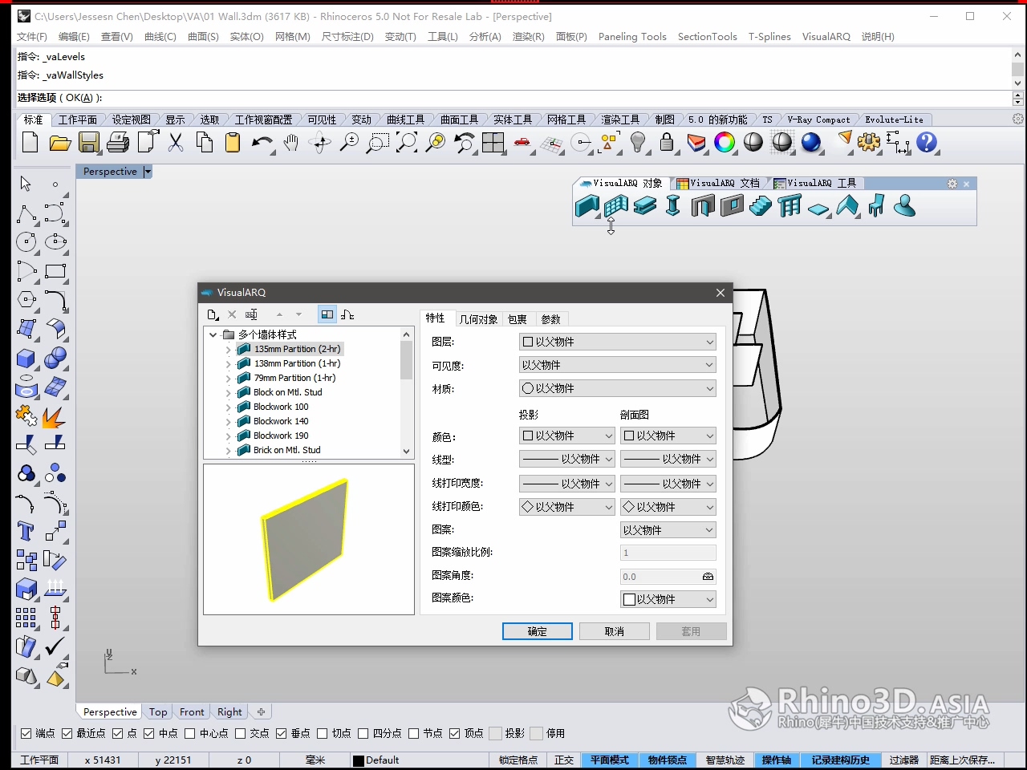The image size is (1027, 770).
Task: Toggle the 端点 osnap checkbox
Action: (x=26, y=733)
